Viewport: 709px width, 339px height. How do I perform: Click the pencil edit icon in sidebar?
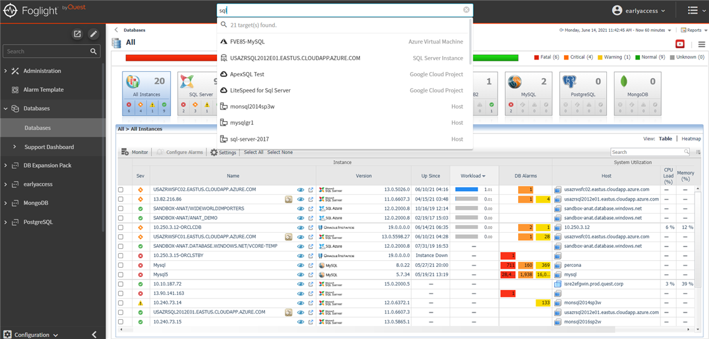click(x=93, y=34)
